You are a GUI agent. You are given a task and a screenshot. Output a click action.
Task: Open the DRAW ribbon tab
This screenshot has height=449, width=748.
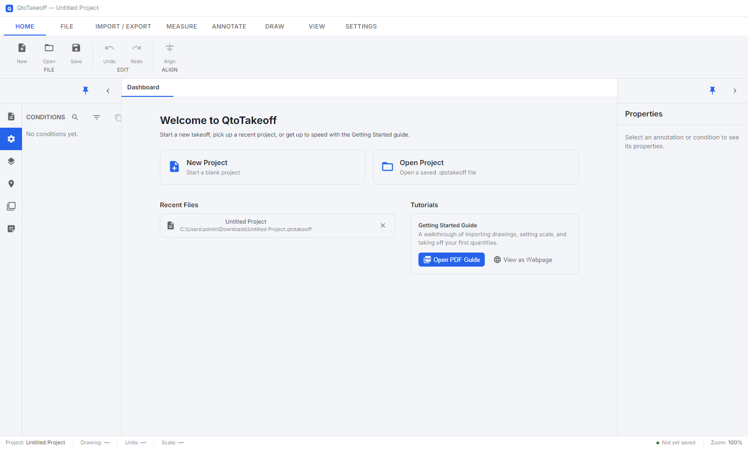275,27
